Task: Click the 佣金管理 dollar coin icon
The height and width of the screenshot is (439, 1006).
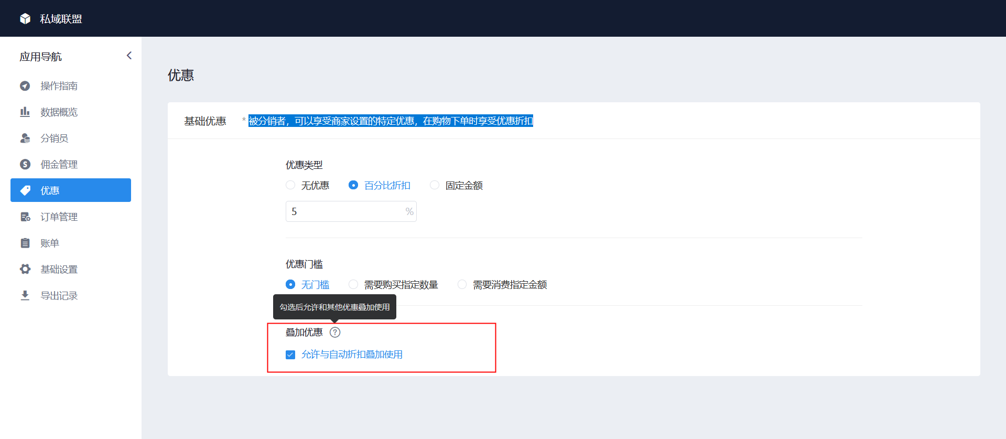Action: click(x=25, y=164)
